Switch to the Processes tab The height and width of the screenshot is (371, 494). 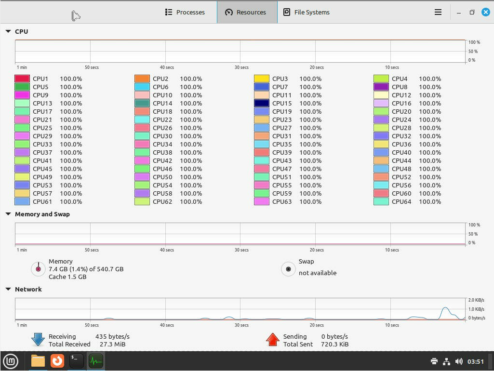(185, 12)
